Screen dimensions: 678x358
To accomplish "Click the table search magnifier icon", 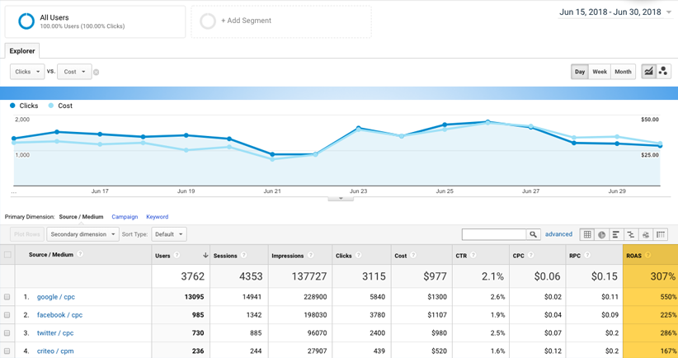I will point(534,234).
